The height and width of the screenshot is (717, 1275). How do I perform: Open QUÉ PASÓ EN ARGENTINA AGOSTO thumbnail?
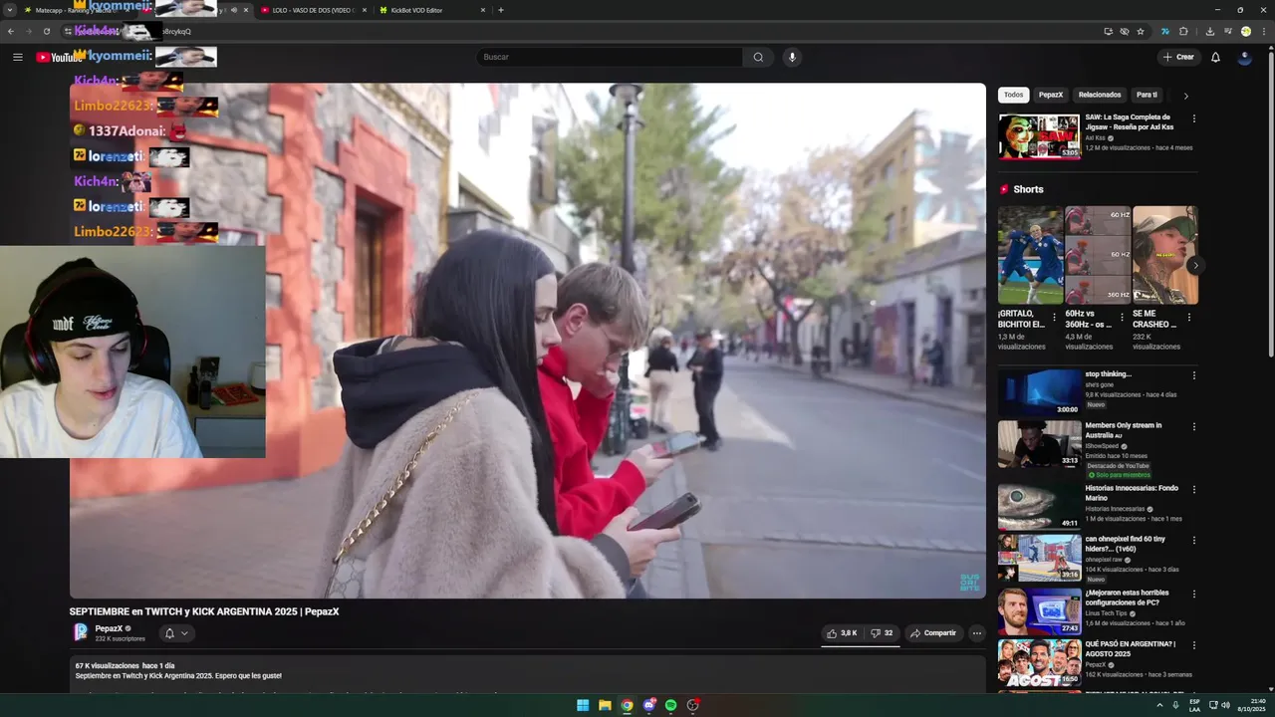(x=1039, y=663)
